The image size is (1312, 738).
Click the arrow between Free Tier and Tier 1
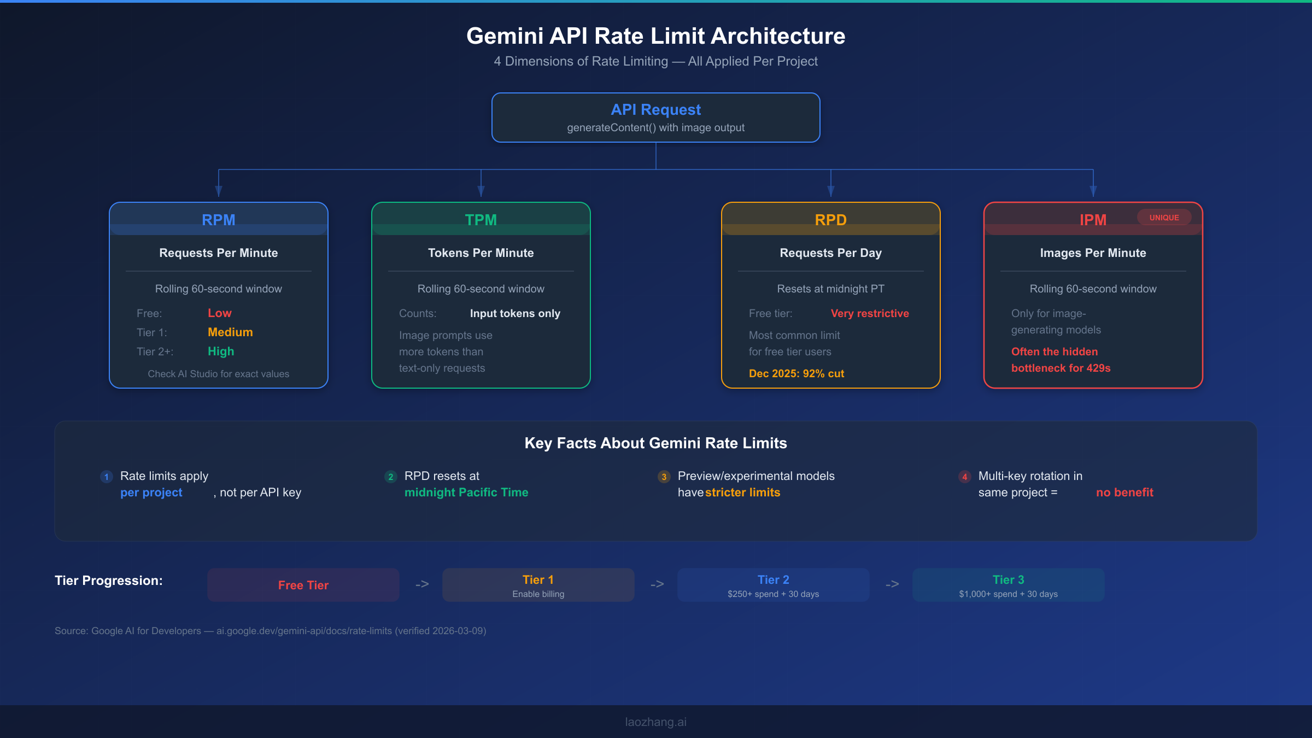point(422,584)
